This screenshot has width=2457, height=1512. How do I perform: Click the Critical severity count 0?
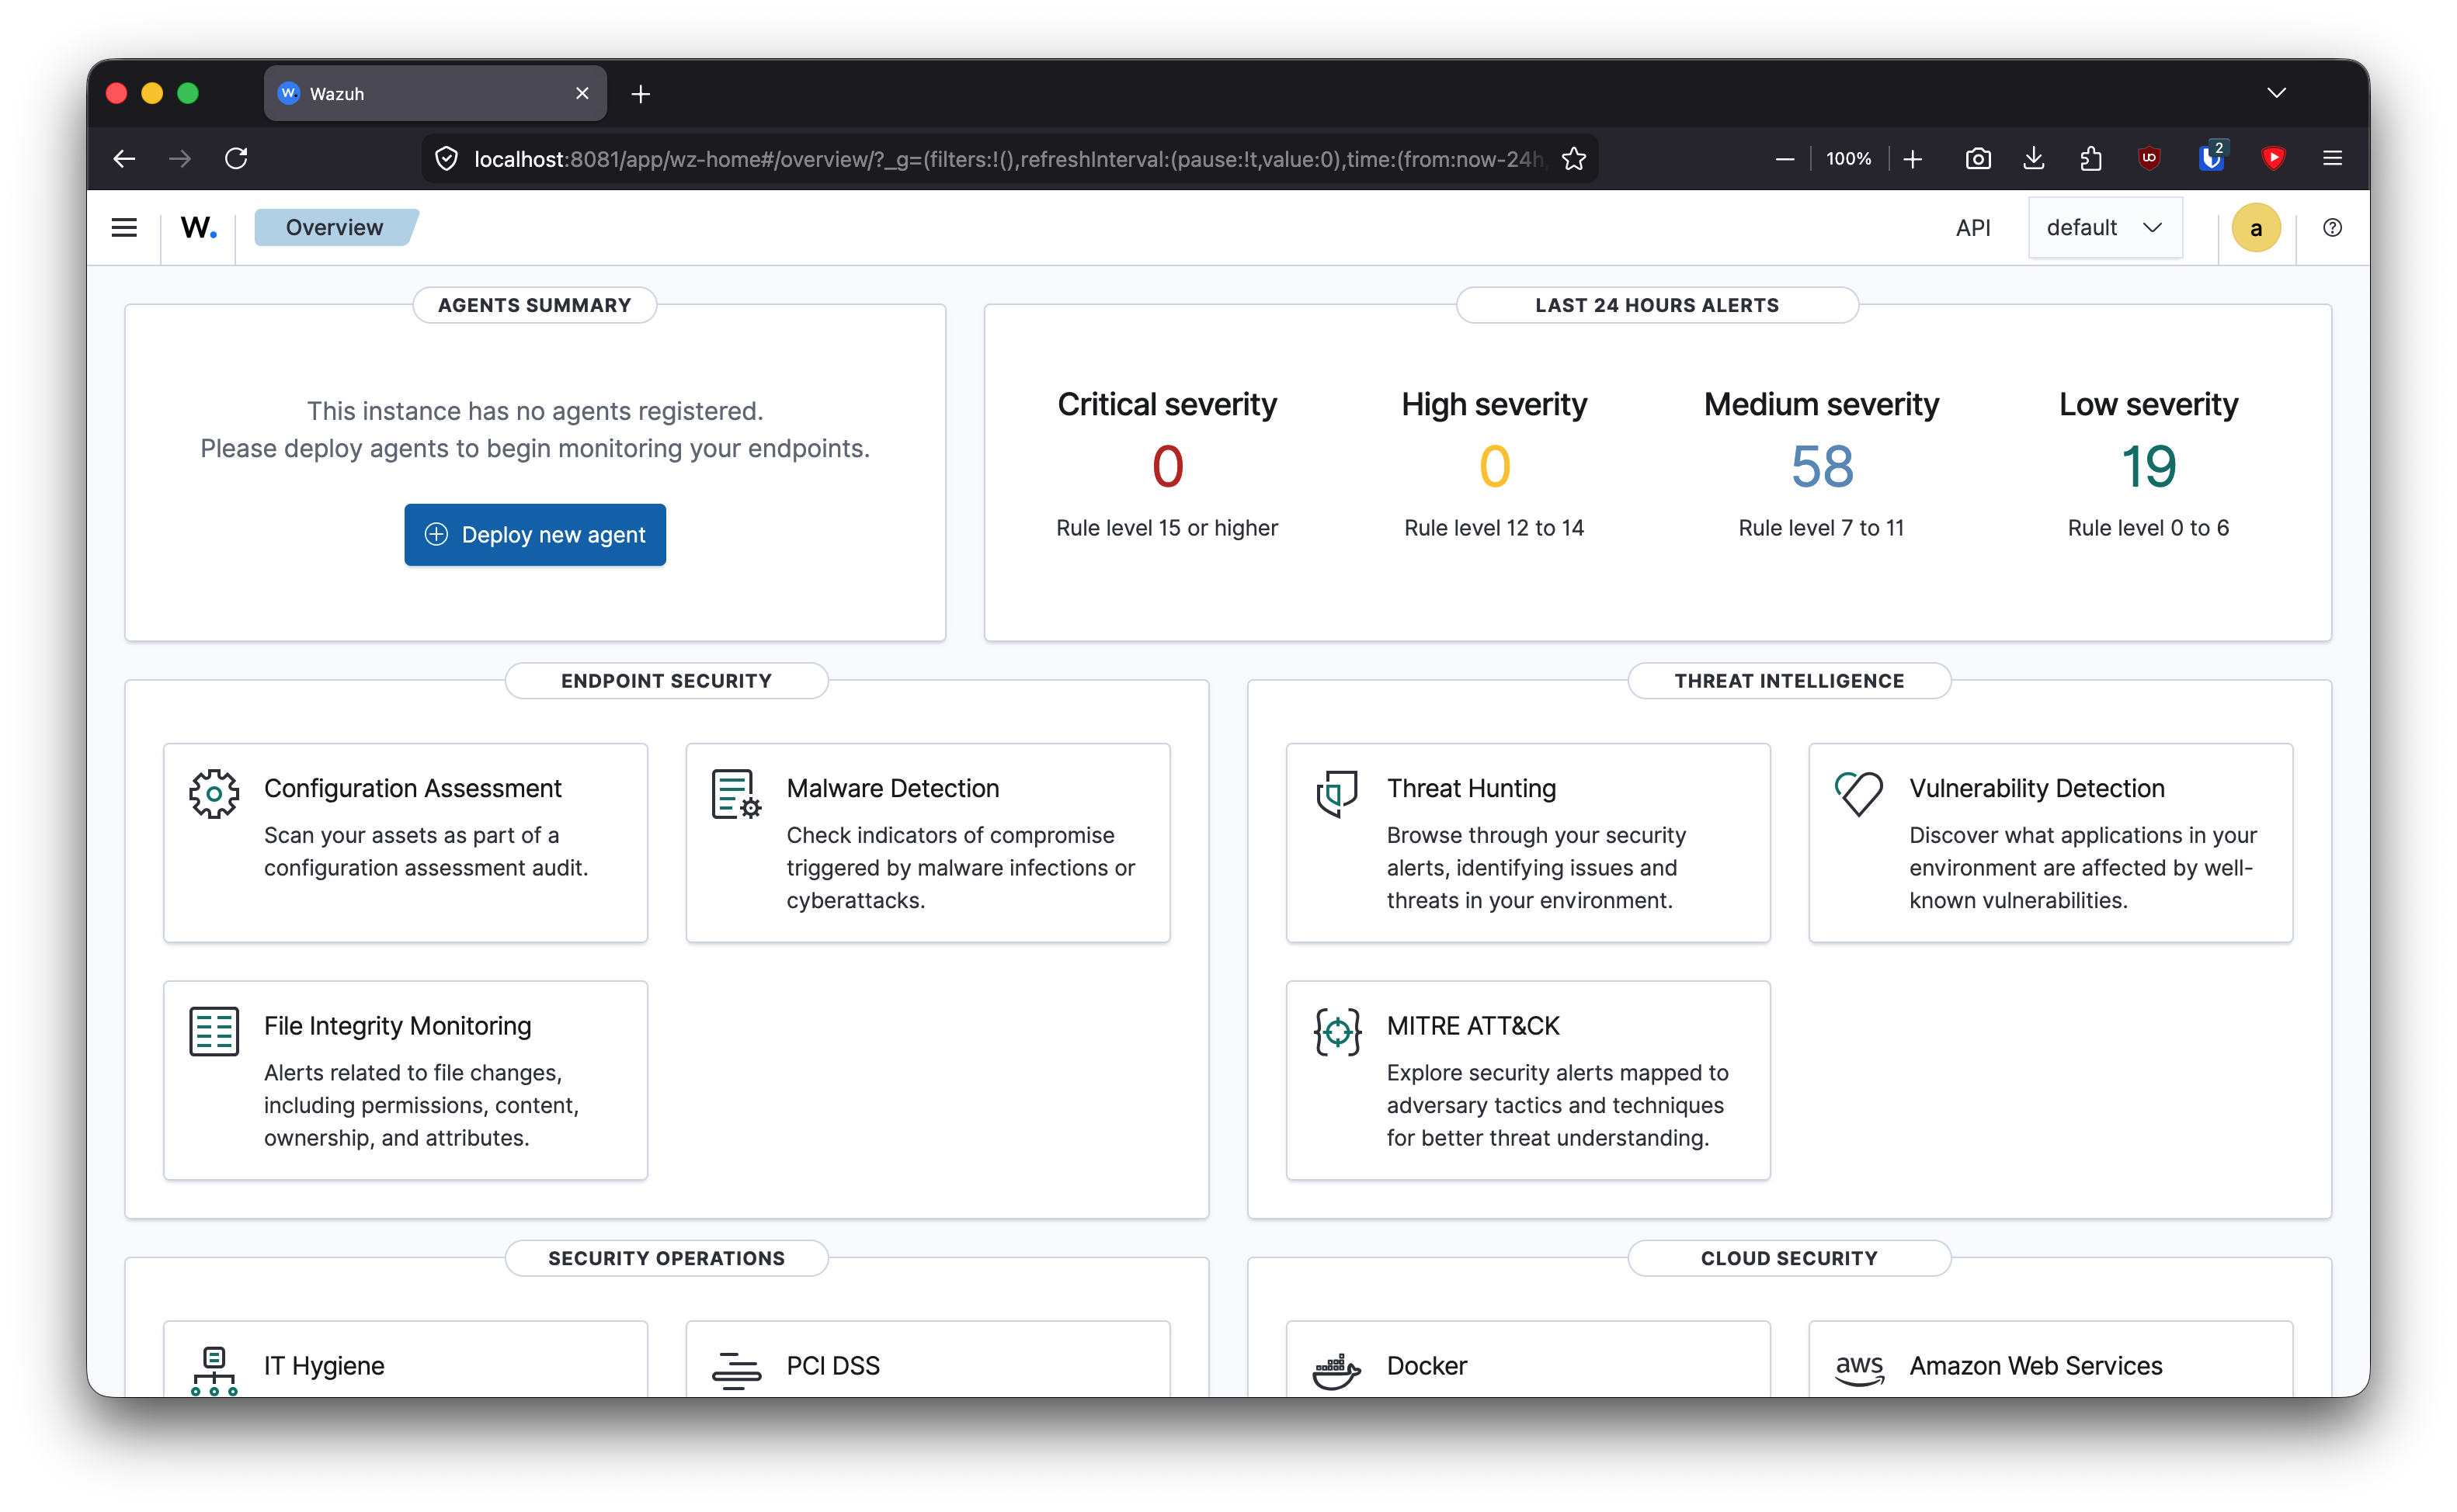(1166, 466)
